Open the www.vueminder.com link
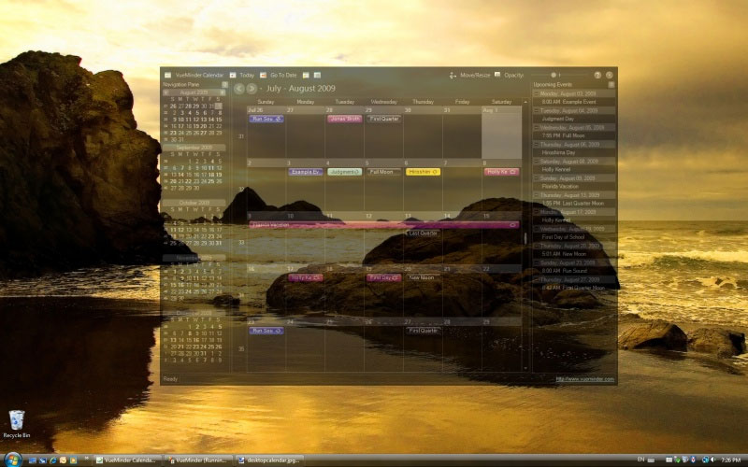 (x=584, y=379)
